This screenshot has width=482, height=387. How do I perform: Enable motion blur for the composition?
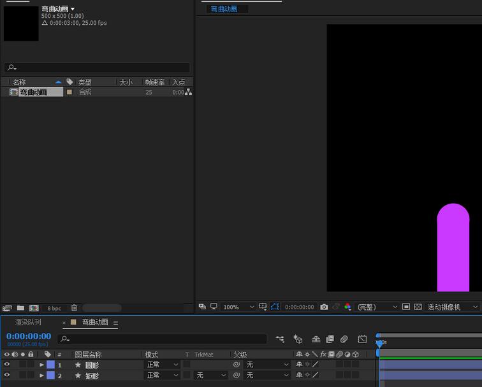click(344, 339)
